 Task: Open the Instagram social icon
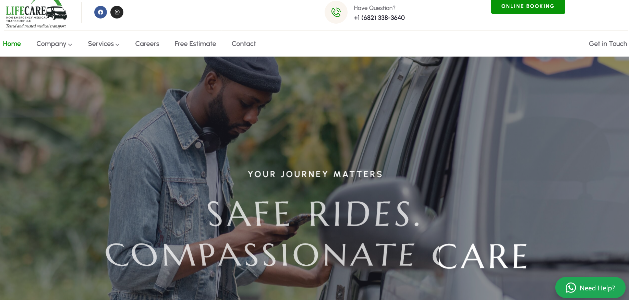(117, 12)
